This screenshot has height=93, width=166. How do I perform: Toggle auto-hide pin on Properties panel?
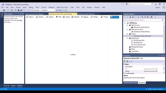click(x=162, y=56)
